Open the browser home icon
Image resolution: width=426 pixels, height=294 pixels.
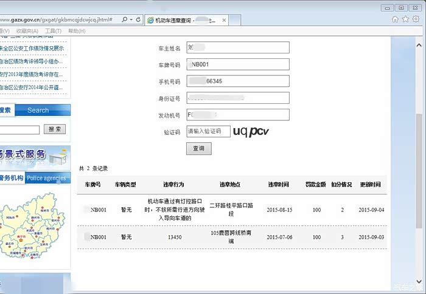[x=396, y=19]
